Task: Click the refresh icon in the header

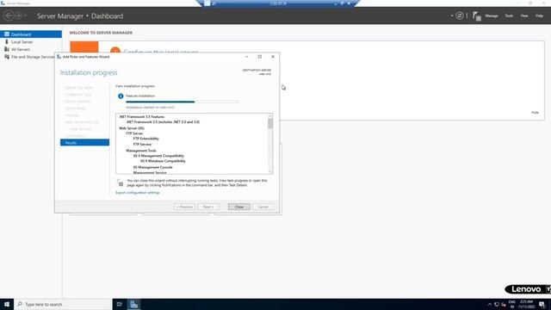Action: point(459,15)
